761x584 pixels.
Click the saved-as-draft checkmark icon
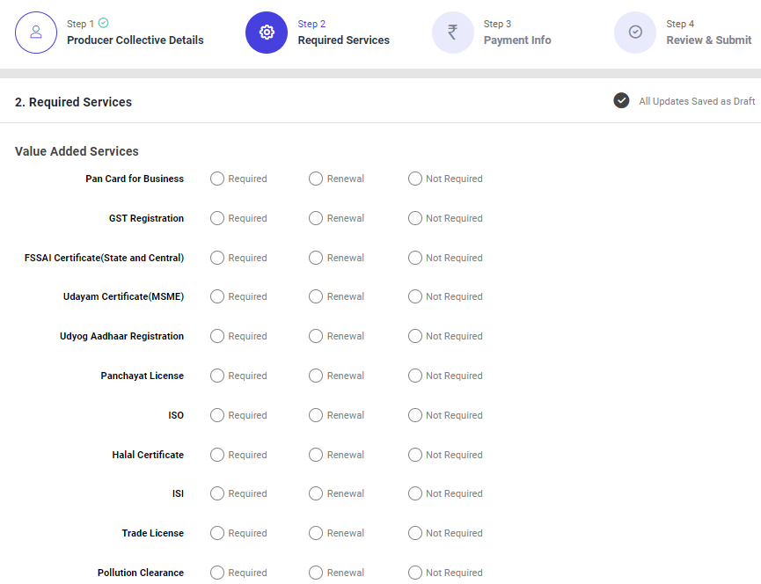621,101
